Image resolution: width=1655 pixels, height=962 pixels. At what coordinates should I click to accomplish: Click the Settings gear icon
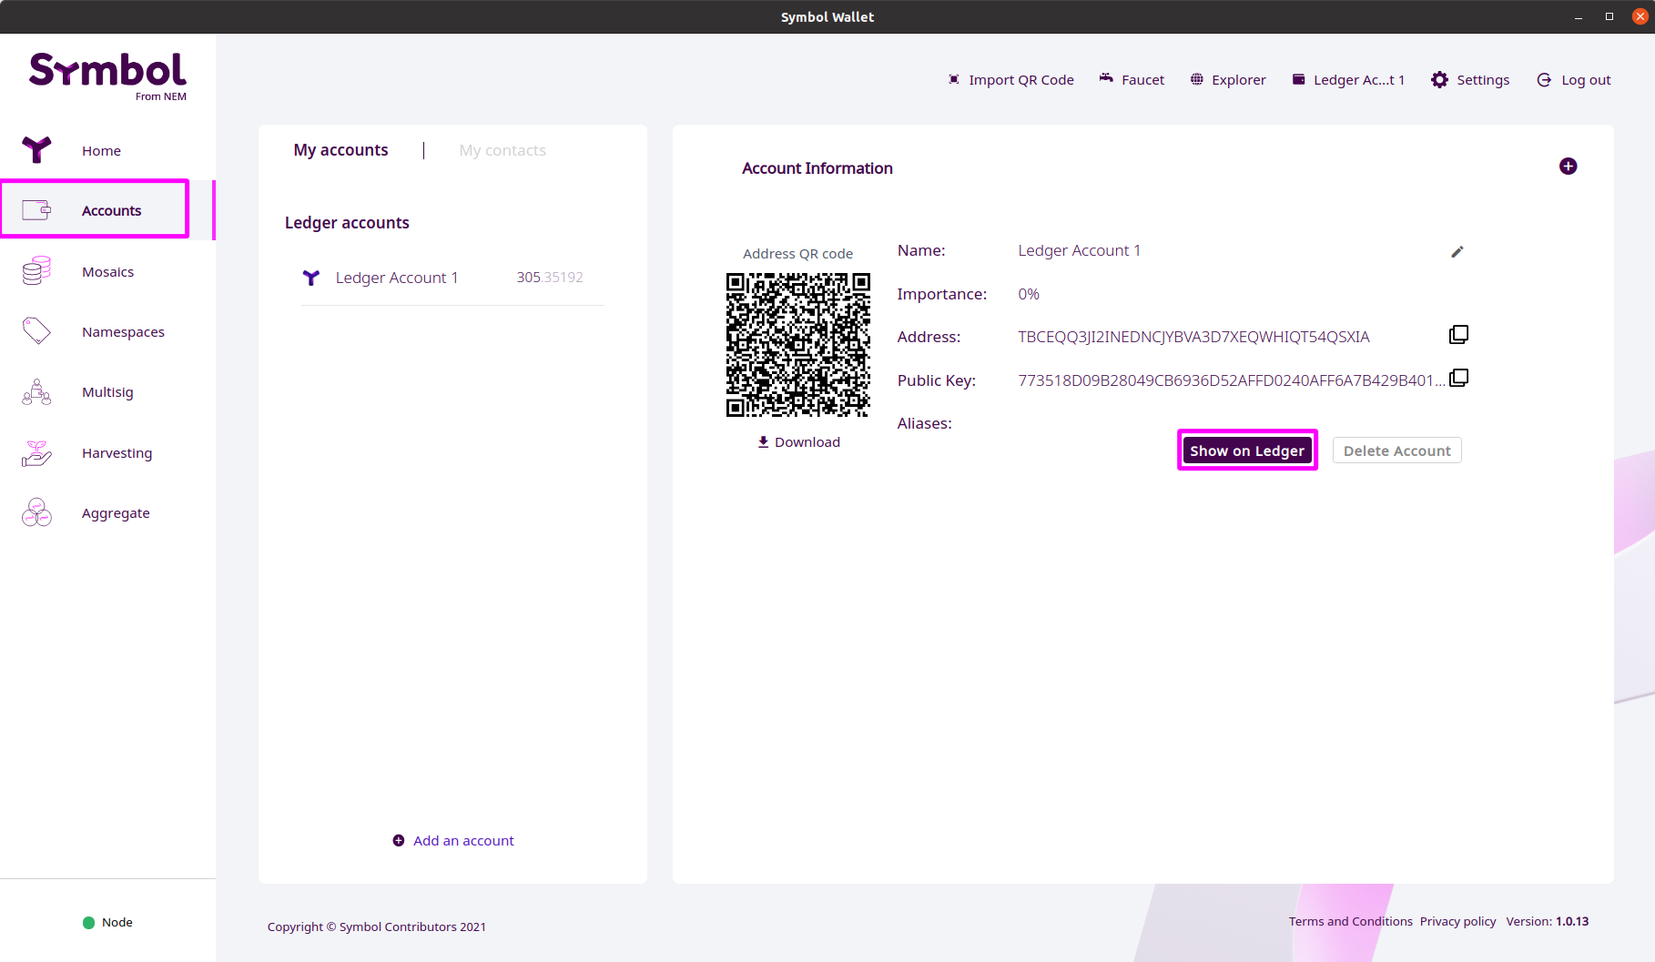tap(1439, 79)
